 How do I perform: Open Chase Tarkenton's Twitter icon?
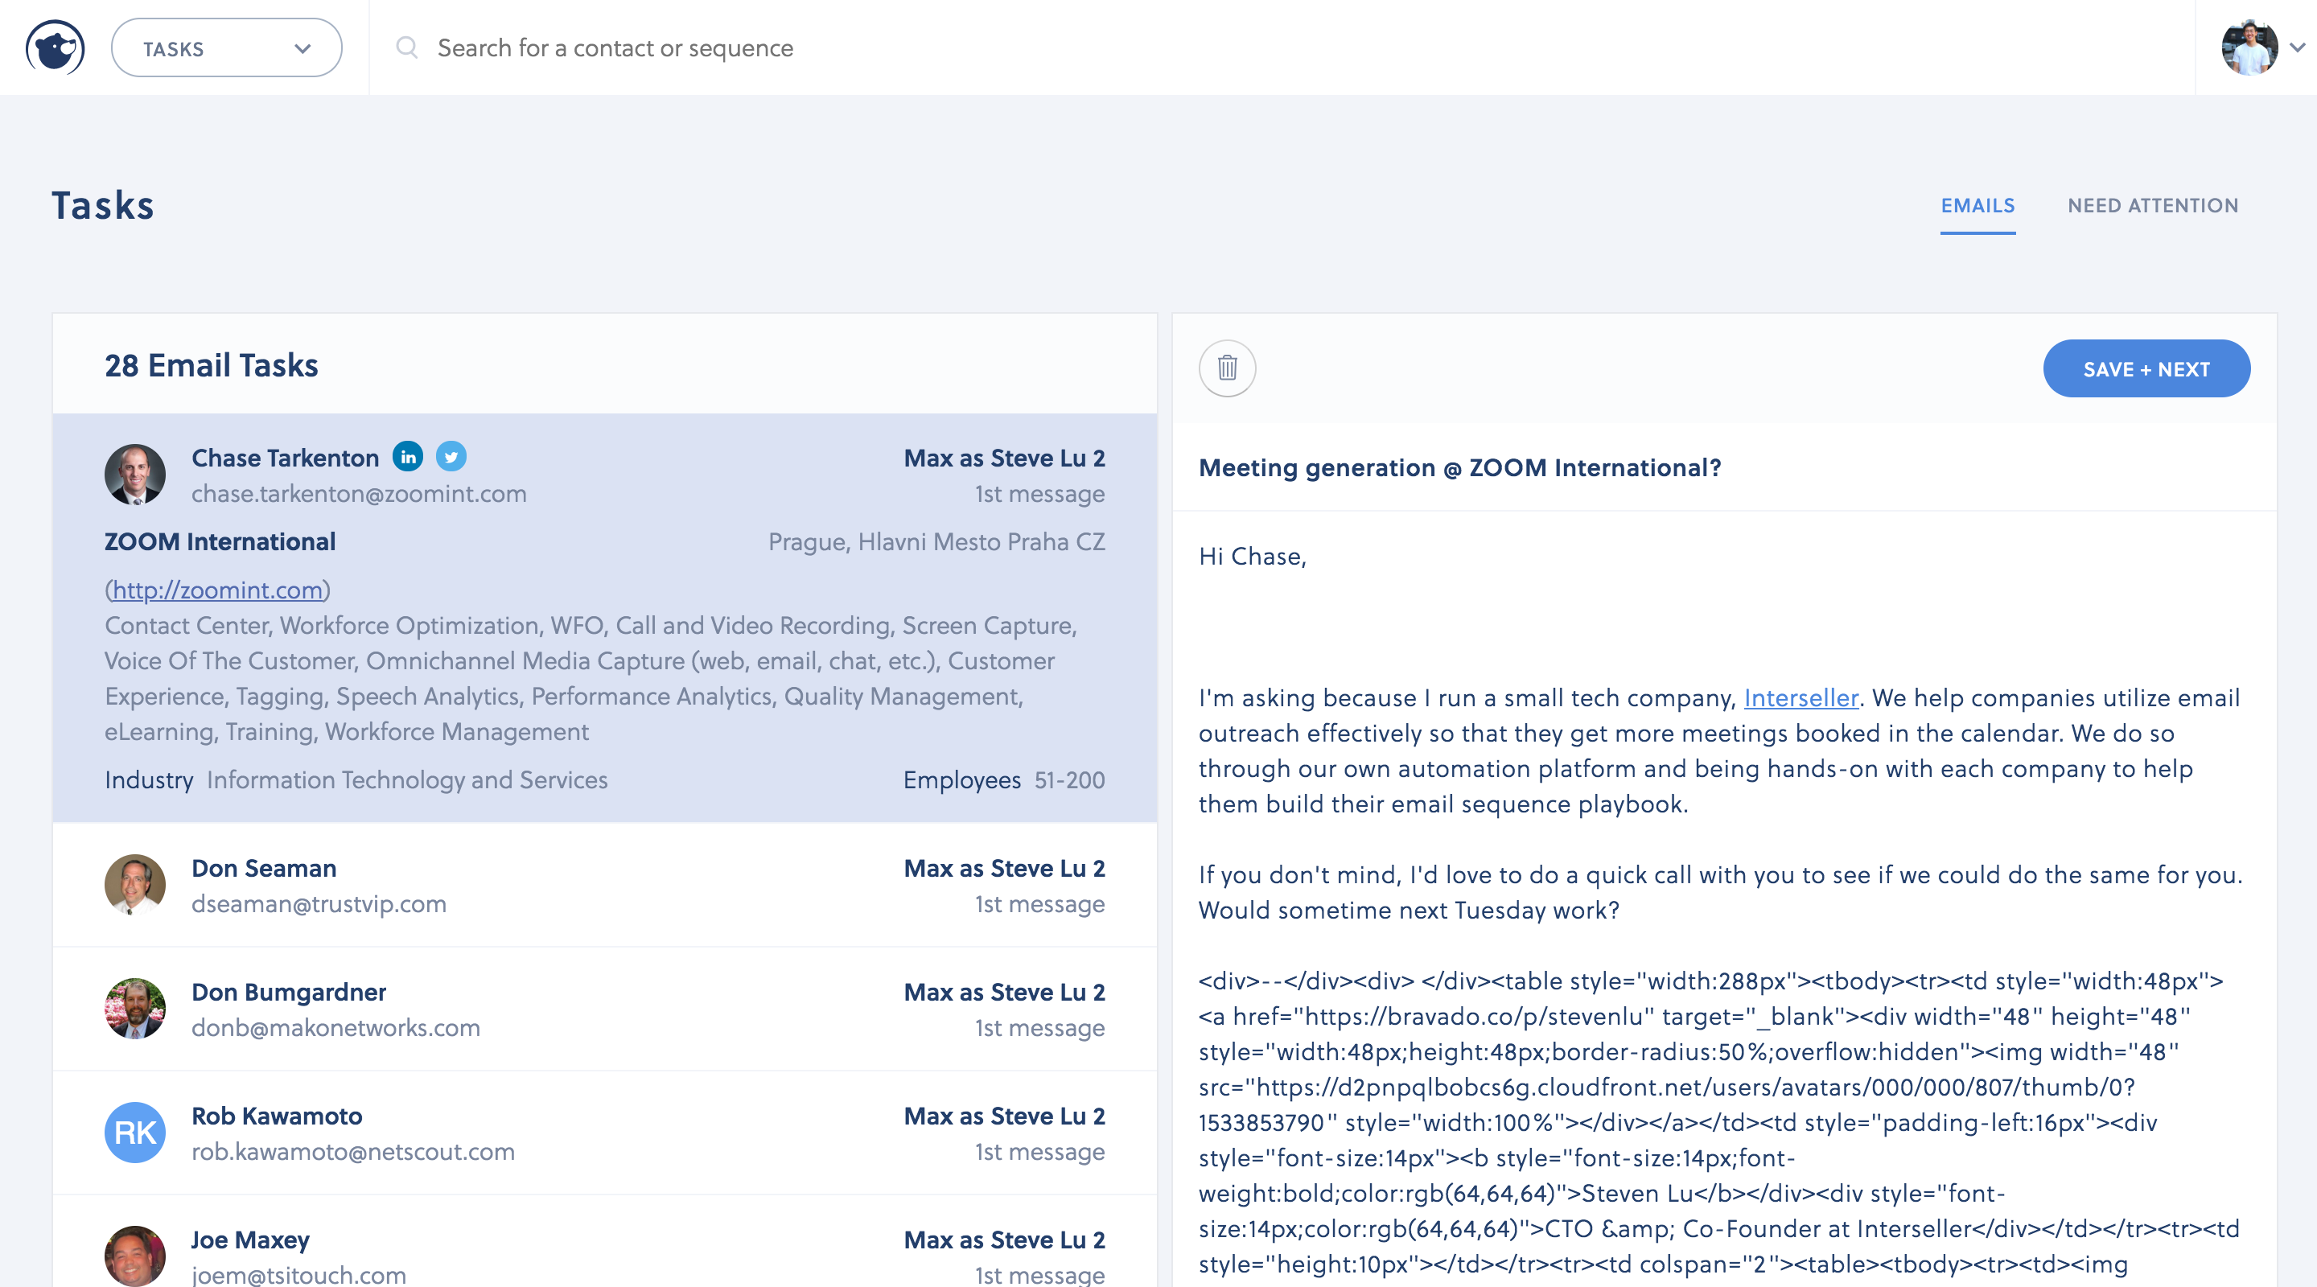pyautogui.click(x=451, y=457)
